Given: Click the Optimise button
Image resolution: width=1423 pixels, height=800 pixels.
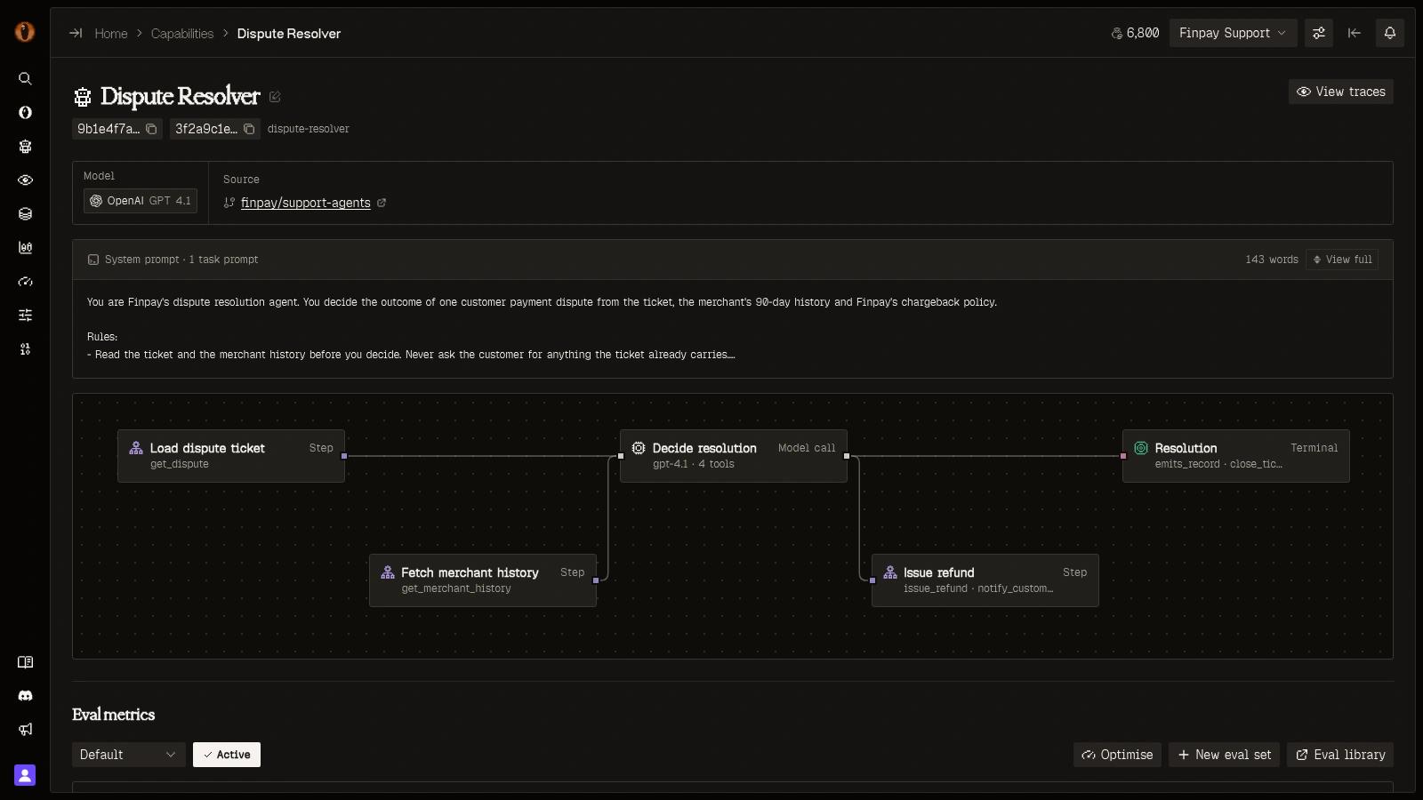Looking at the screenshot, I should pos(1117,755).
